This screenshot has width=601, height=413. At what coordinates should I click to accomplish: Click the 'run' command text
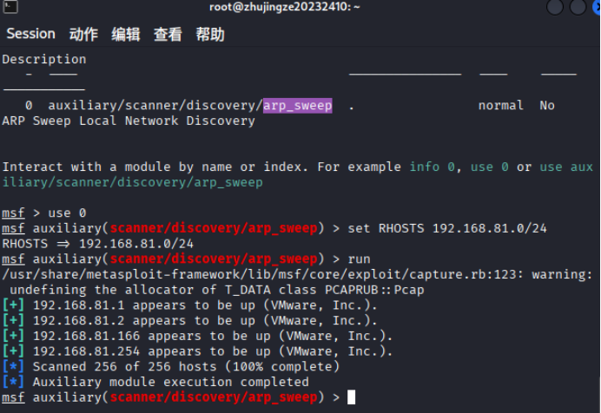[x=360, y=259]
